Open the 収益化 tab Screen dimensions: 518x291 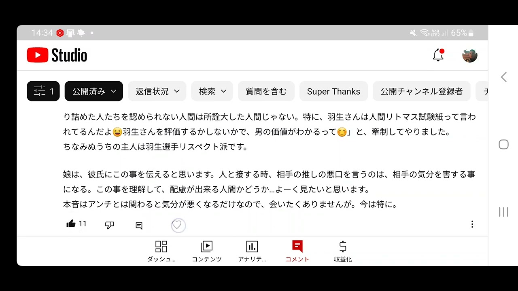(x=343, y=251)
